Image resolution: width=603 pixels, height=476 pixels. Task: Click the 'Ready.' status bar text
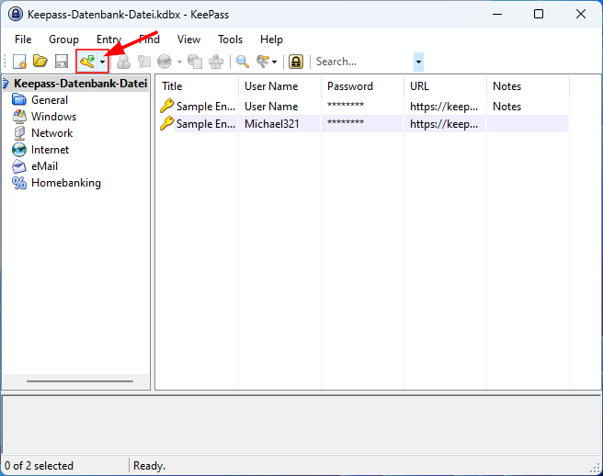(x=149, y=466)
